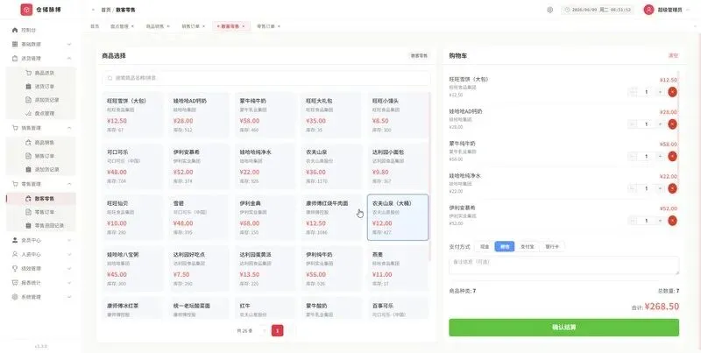Open 盘点管理 chart icon in sidebar
This screenshot has width=701, height=353.
28,114
